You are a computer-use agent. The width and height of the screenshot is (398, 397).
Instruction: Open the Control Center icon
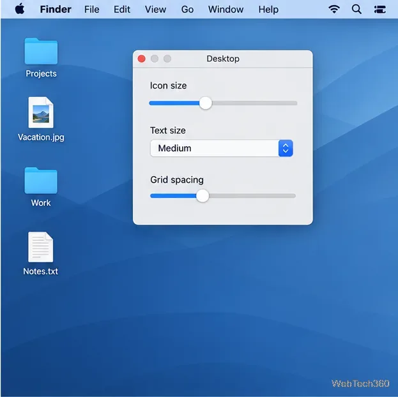pyautogui.click(x=379, y=10)
